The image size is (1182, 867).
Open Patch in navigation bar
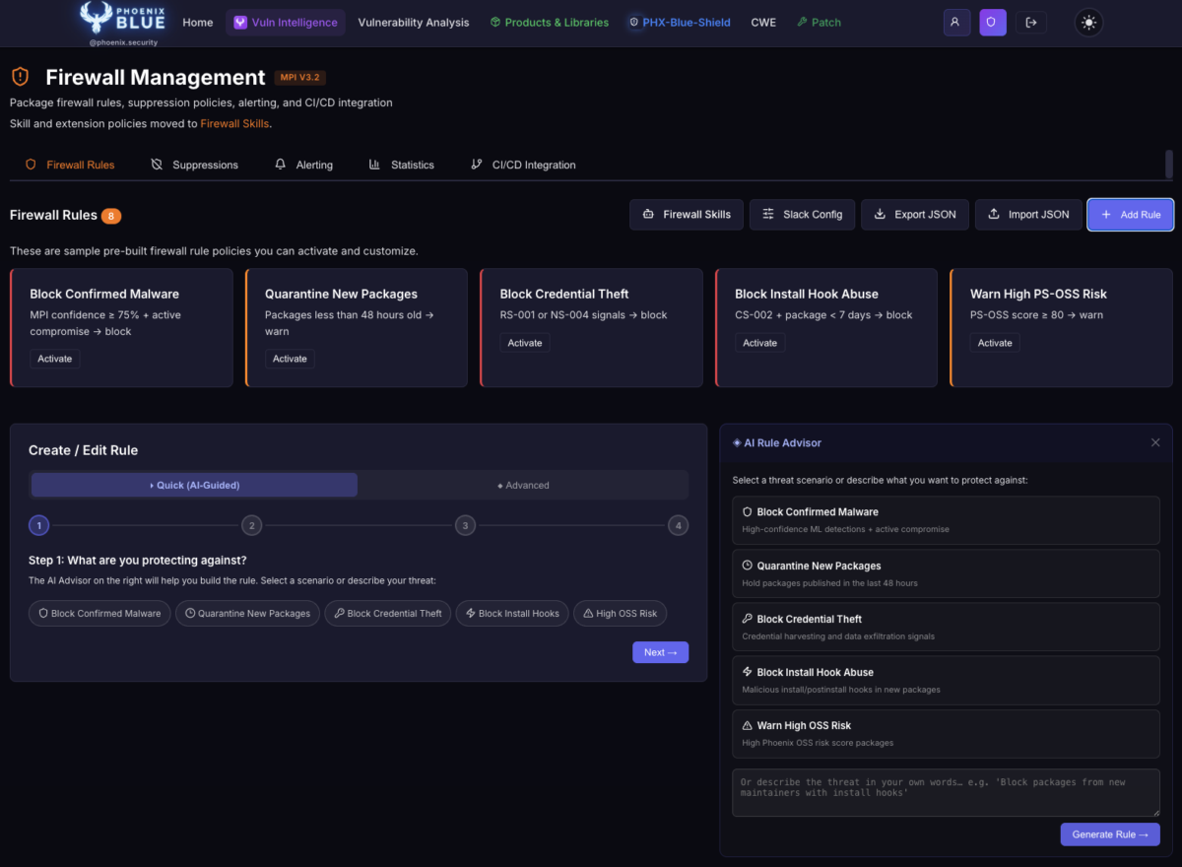pos(819,23)
